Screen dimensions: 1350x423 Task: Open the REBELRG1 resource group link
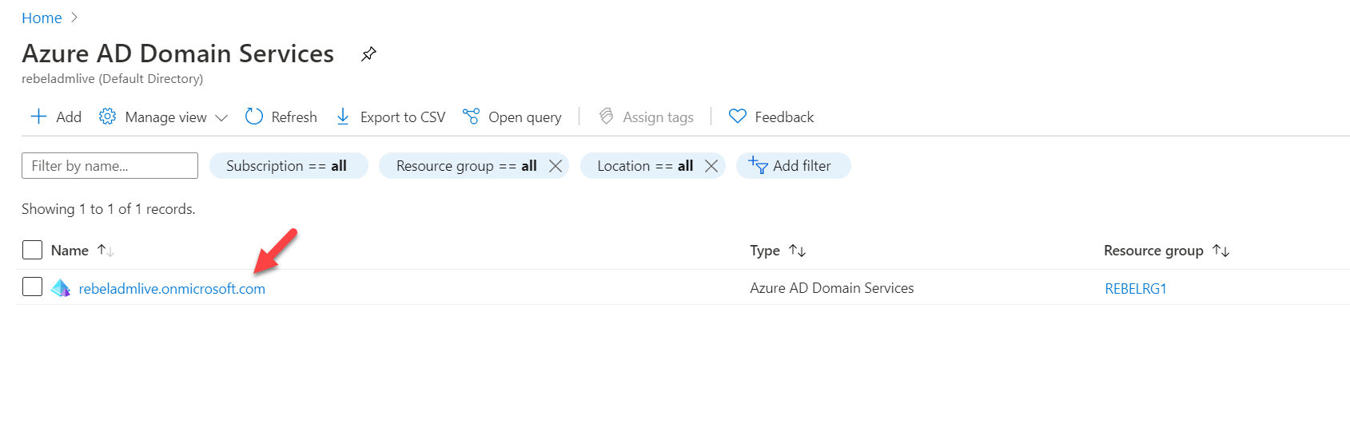[1136, 289]
